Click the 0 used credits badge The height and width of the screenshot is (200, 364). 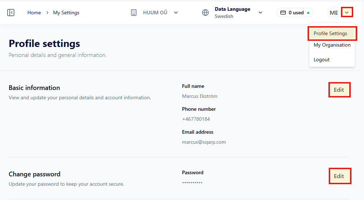click(295, 13)
